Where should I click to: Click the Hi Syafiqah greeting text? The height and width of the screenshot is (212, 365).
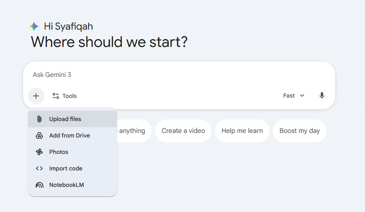[68, 26]
